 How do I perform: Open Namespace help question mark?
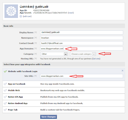pyautogui.click(x=36, y=38)
